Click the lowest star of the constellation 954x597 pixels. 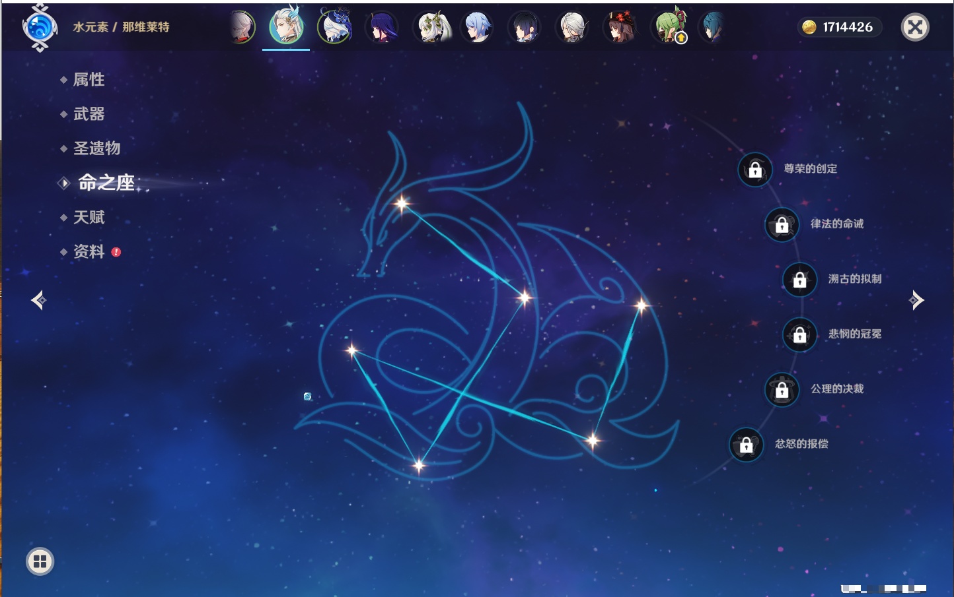(x=419, y=466)
